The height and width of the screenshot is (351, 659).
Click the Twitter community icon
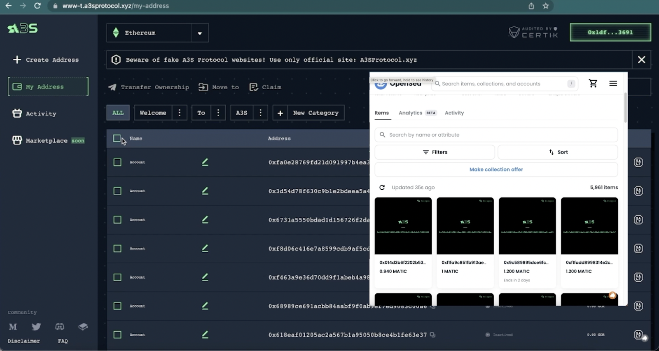36,327
